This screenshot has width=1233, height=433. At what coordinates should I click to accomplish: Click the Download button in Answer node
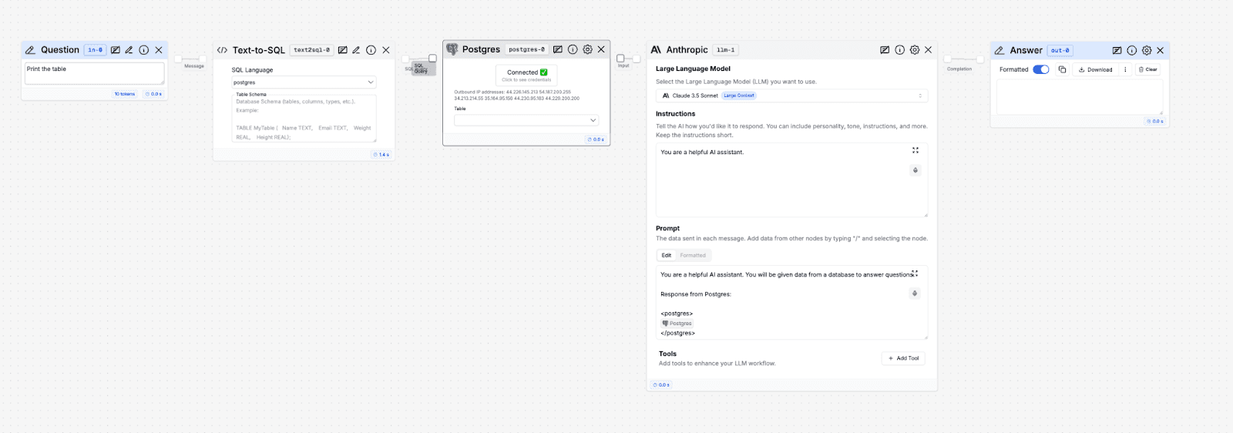click(x=1095, y=69)
